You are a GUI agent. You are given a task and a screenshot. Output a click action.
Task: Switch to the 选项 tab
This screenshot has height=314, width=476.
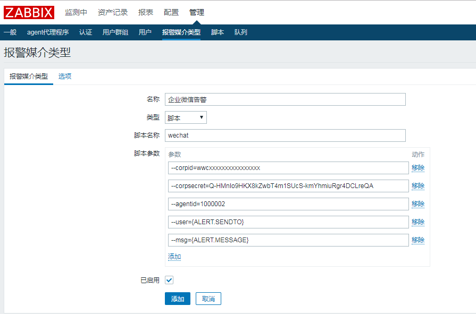(x=65, y=77)
